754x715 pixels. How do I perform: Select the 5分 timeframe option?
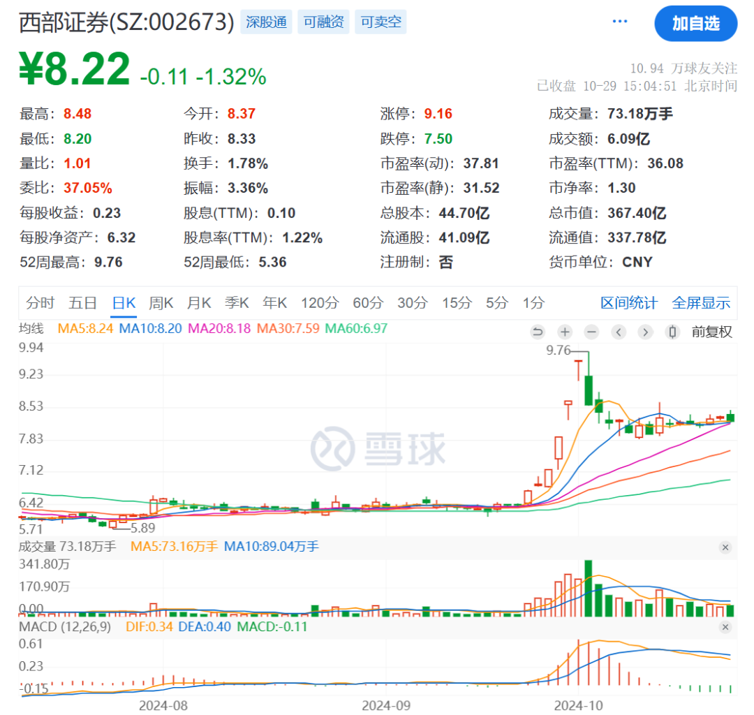[x=496, y=302]
